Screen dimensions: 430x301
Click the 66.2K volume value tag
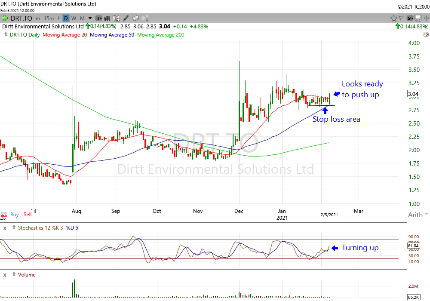(x=413, y=297)
